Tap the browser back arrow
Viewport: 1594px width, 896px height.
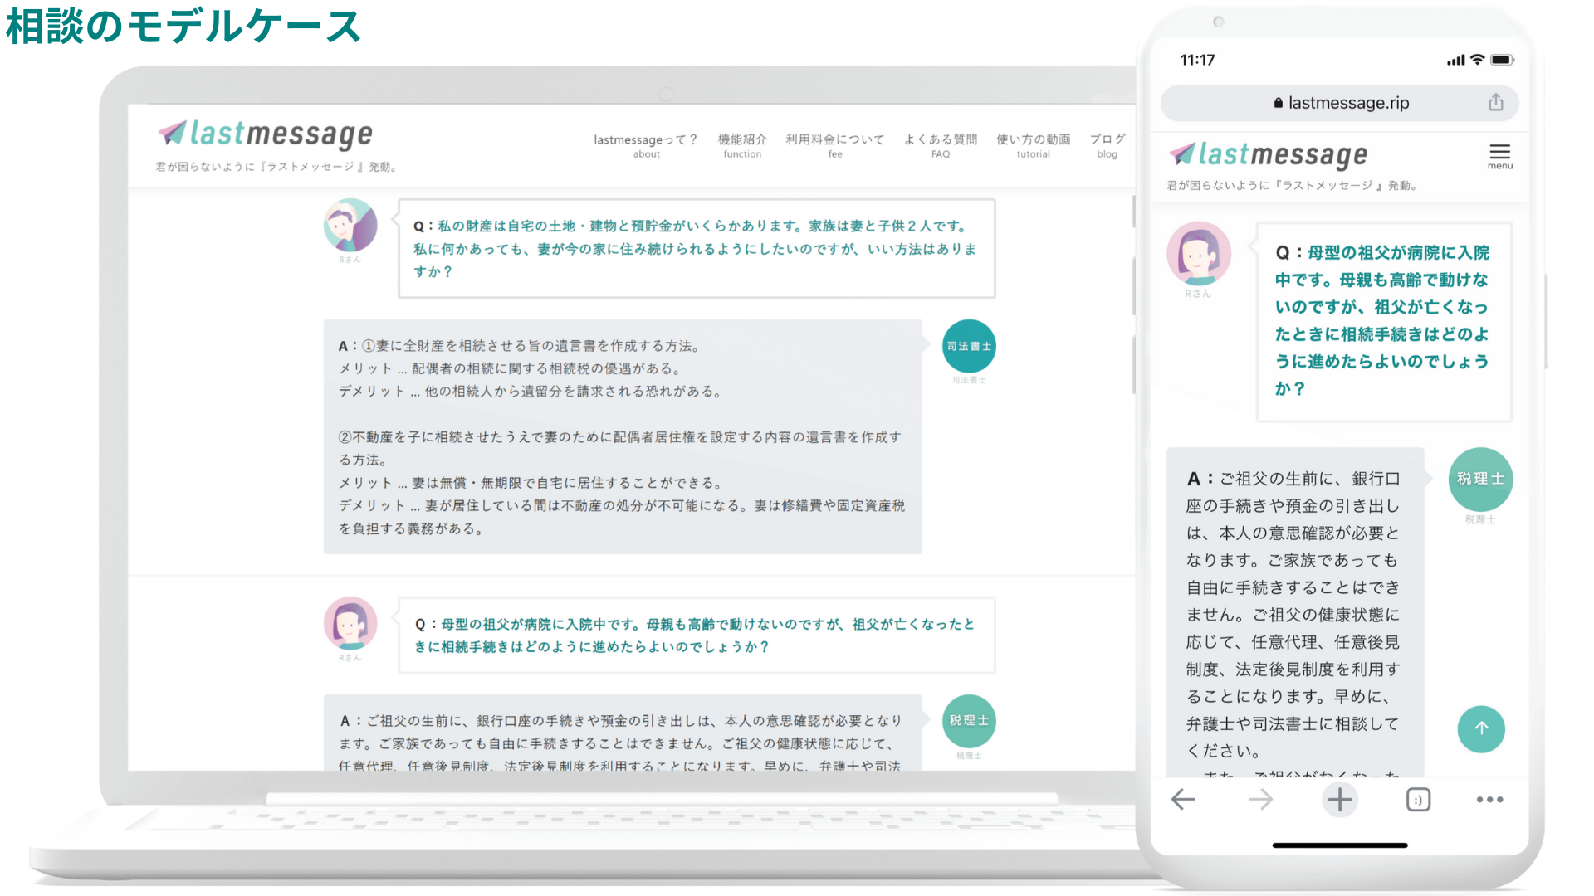[1183, 800]
